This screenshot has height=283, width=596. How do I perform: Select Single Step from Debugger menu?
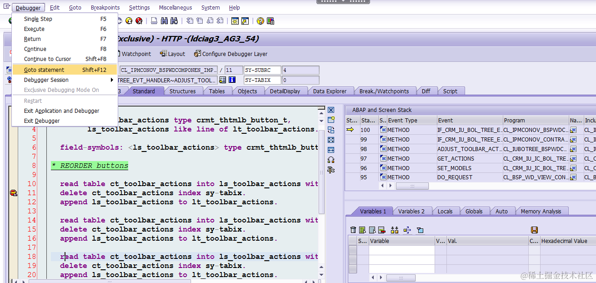[x=65, y=19]
